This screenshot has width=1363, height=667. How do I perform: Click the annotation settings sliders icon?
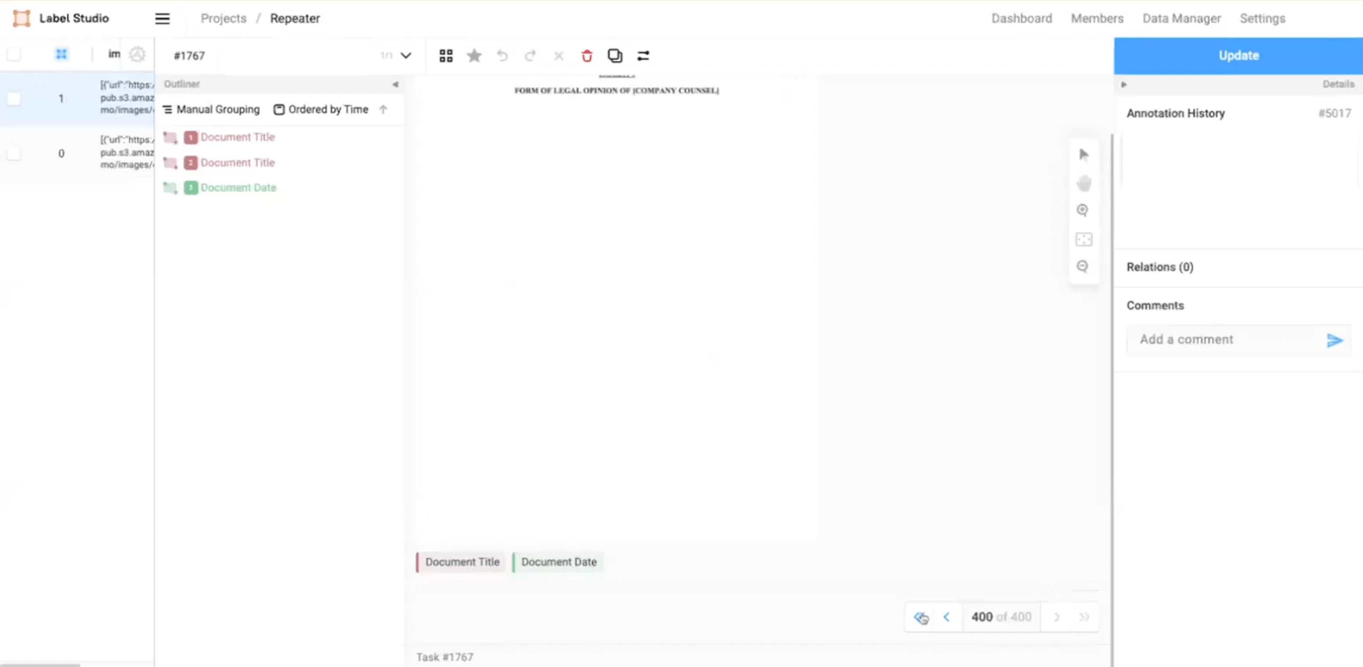coord(643,55)
